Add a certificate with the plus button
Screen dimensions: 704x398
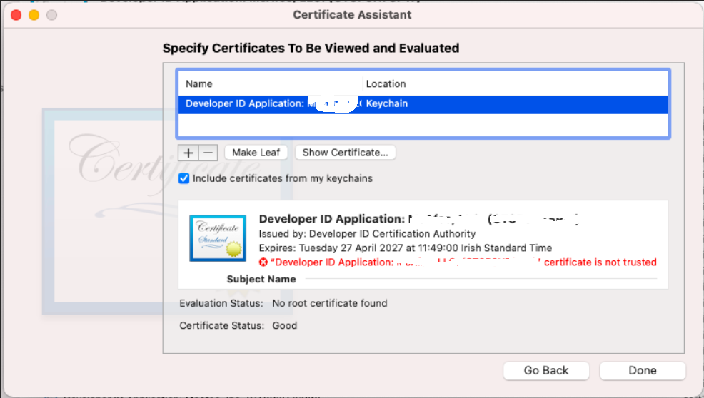[x=188, y=153]
